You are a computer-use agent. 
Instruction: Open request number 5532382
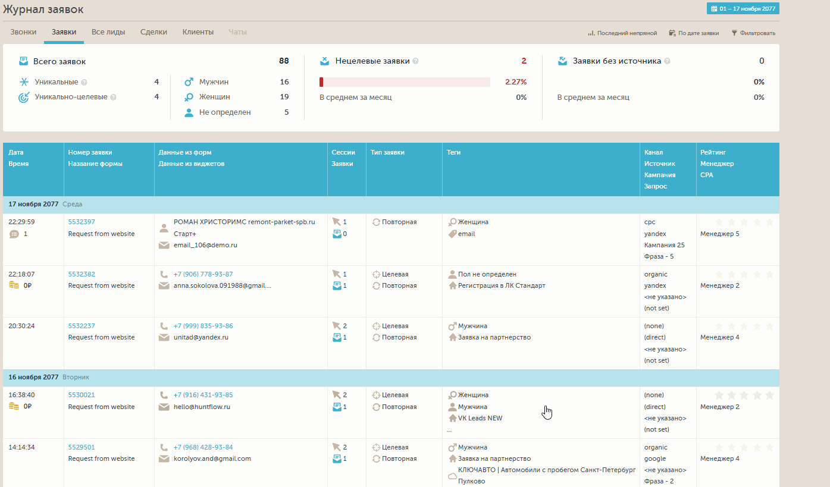tap(82, 274)
